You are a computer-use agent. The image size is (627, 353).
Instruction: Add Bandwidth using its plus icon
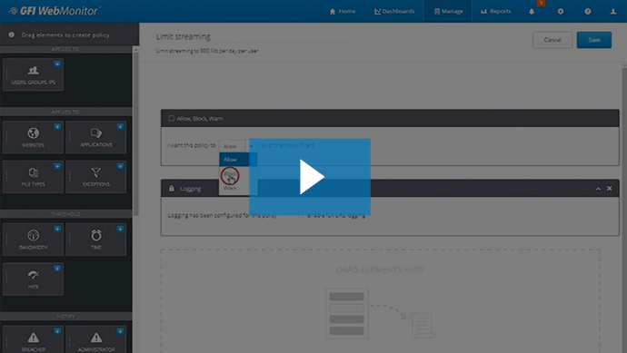pos(57,230)
